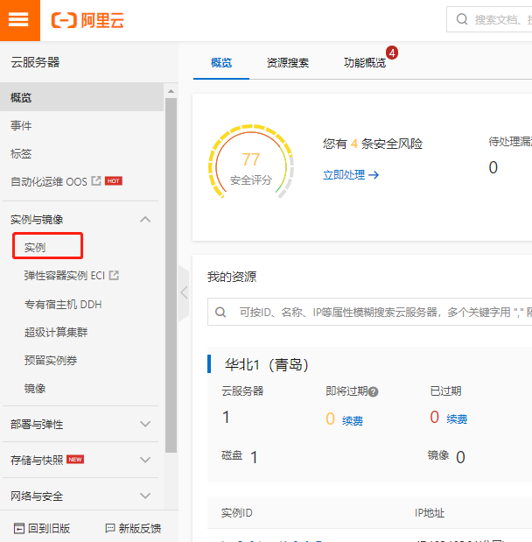Image resolution: width=532 pixels, height=542 pixels.
Task: Click 续费 under 已过期
Action: tap(457, 419)
